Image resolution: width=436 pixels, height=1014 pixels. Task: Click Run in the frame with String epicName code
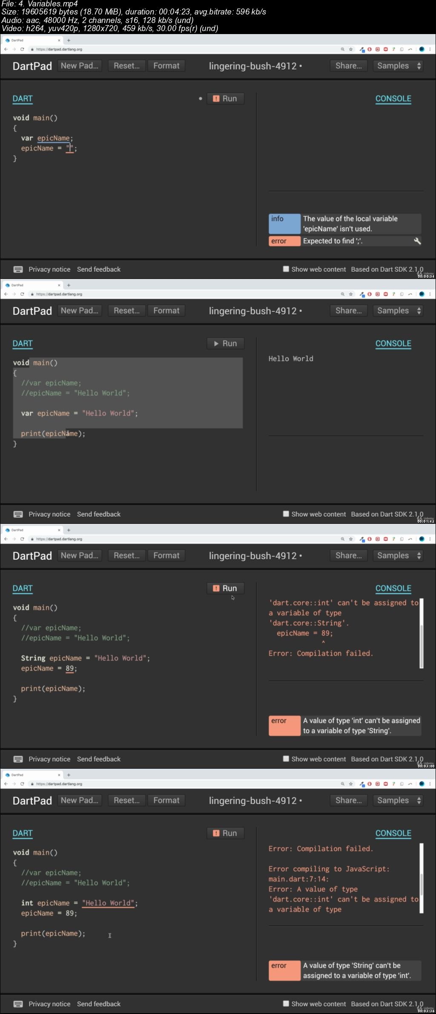point(225,588)
